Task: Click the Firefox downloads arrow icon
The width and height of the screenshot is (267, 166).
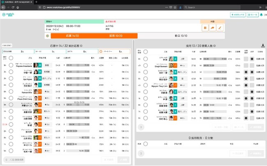Action: tap(180, 7)
